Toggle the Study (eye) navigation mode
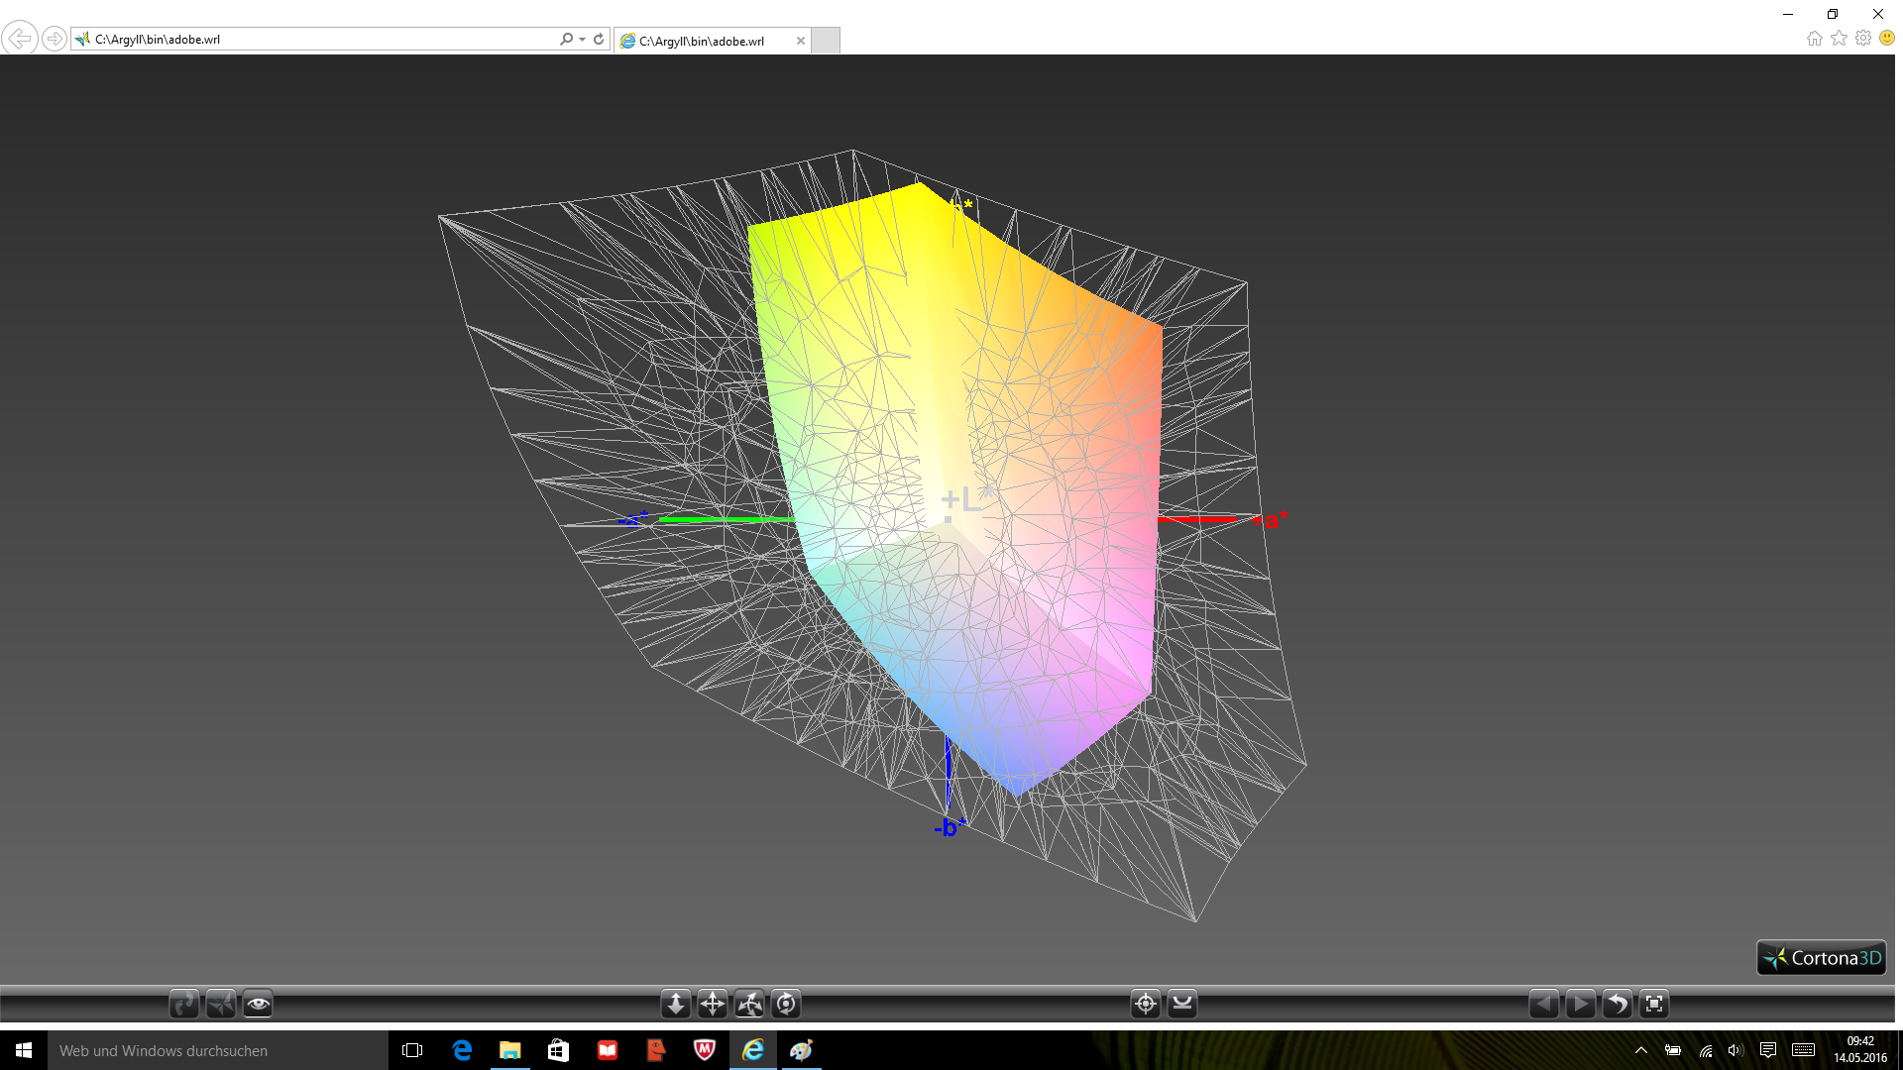Screen dimensions: 1903x1070 258,1004
